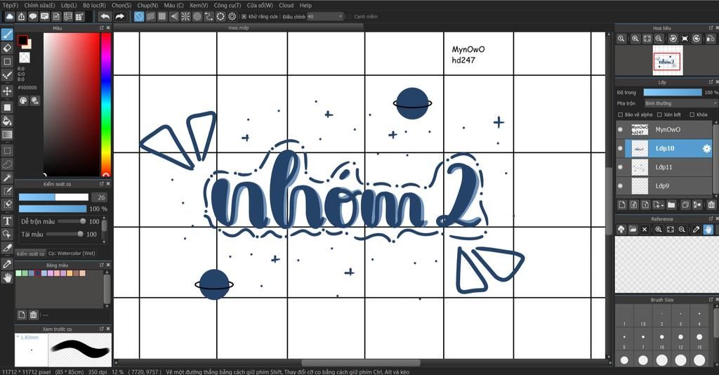Open the Cloud menu

[x=286, y=5]
